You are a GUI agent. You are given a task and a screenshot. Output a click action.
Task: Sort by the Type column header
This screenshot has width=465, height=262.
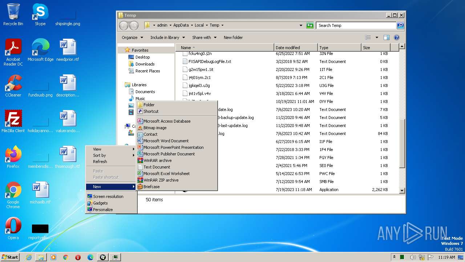coord(339,48)
